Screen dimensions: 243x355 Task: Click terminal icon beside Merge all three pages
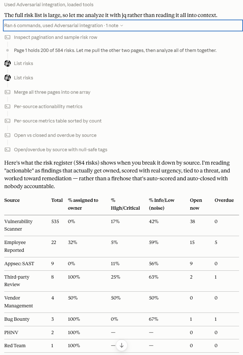click(x=8, y=92)
